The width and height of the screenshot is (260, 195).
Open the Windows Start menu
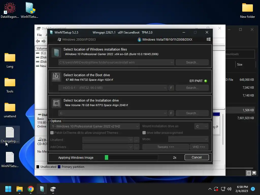(8, 189)
